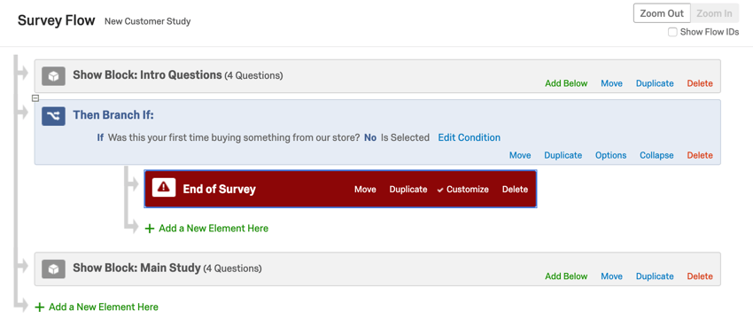Click the branch icon next to Then Branch If
The image size is (753, 319).
coord(53,116)
